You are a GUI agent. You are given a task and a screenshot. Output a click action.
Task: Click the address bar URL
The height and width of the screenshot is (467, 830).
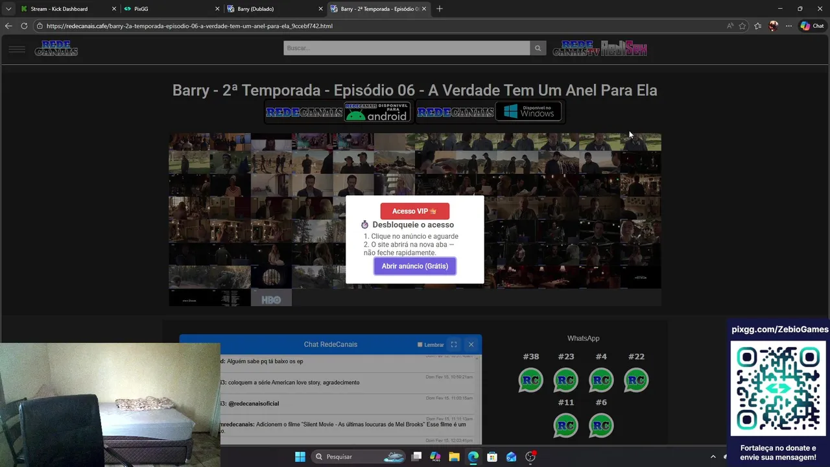[x=189, y=26]
